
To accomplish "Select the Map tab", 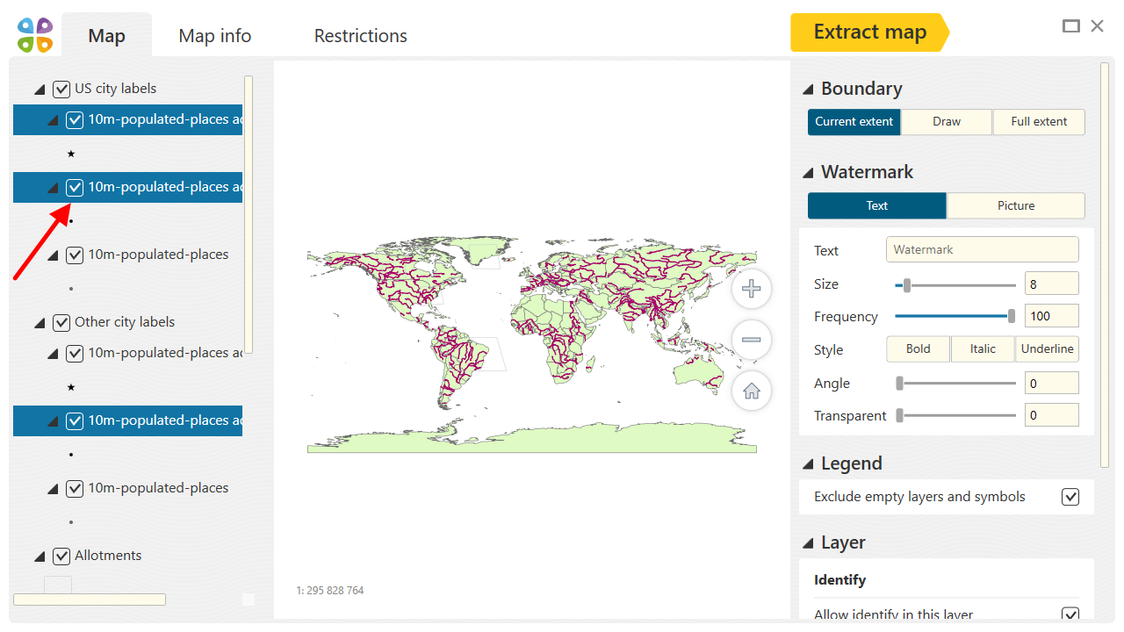I will 107,36.
